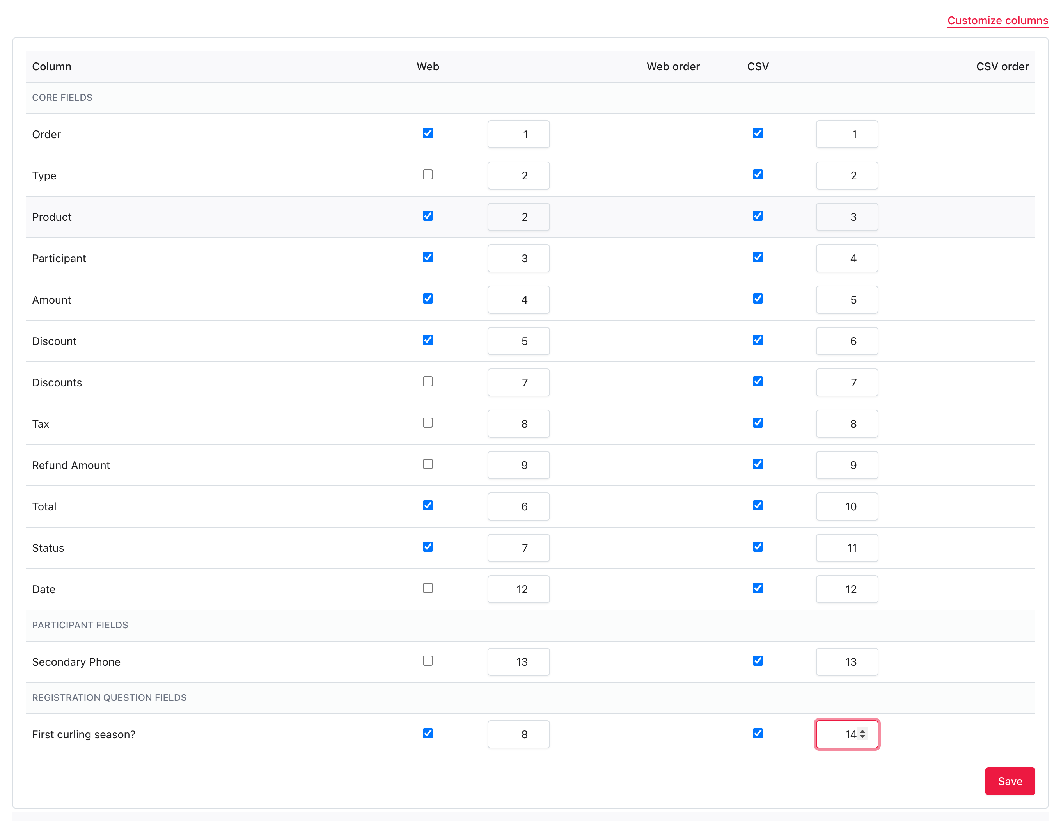Toggle CSV checkbox for Status

758,546
